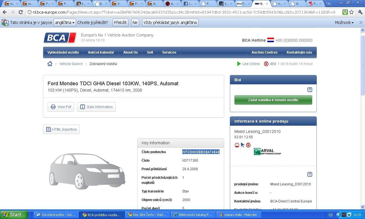Reload the page with refresh icon

tap(21, 12)
